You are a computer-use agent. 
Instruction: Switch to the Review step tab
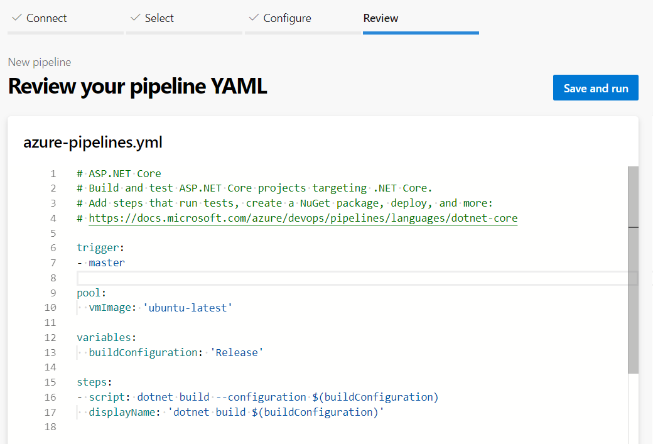click(x=380, y=19)
